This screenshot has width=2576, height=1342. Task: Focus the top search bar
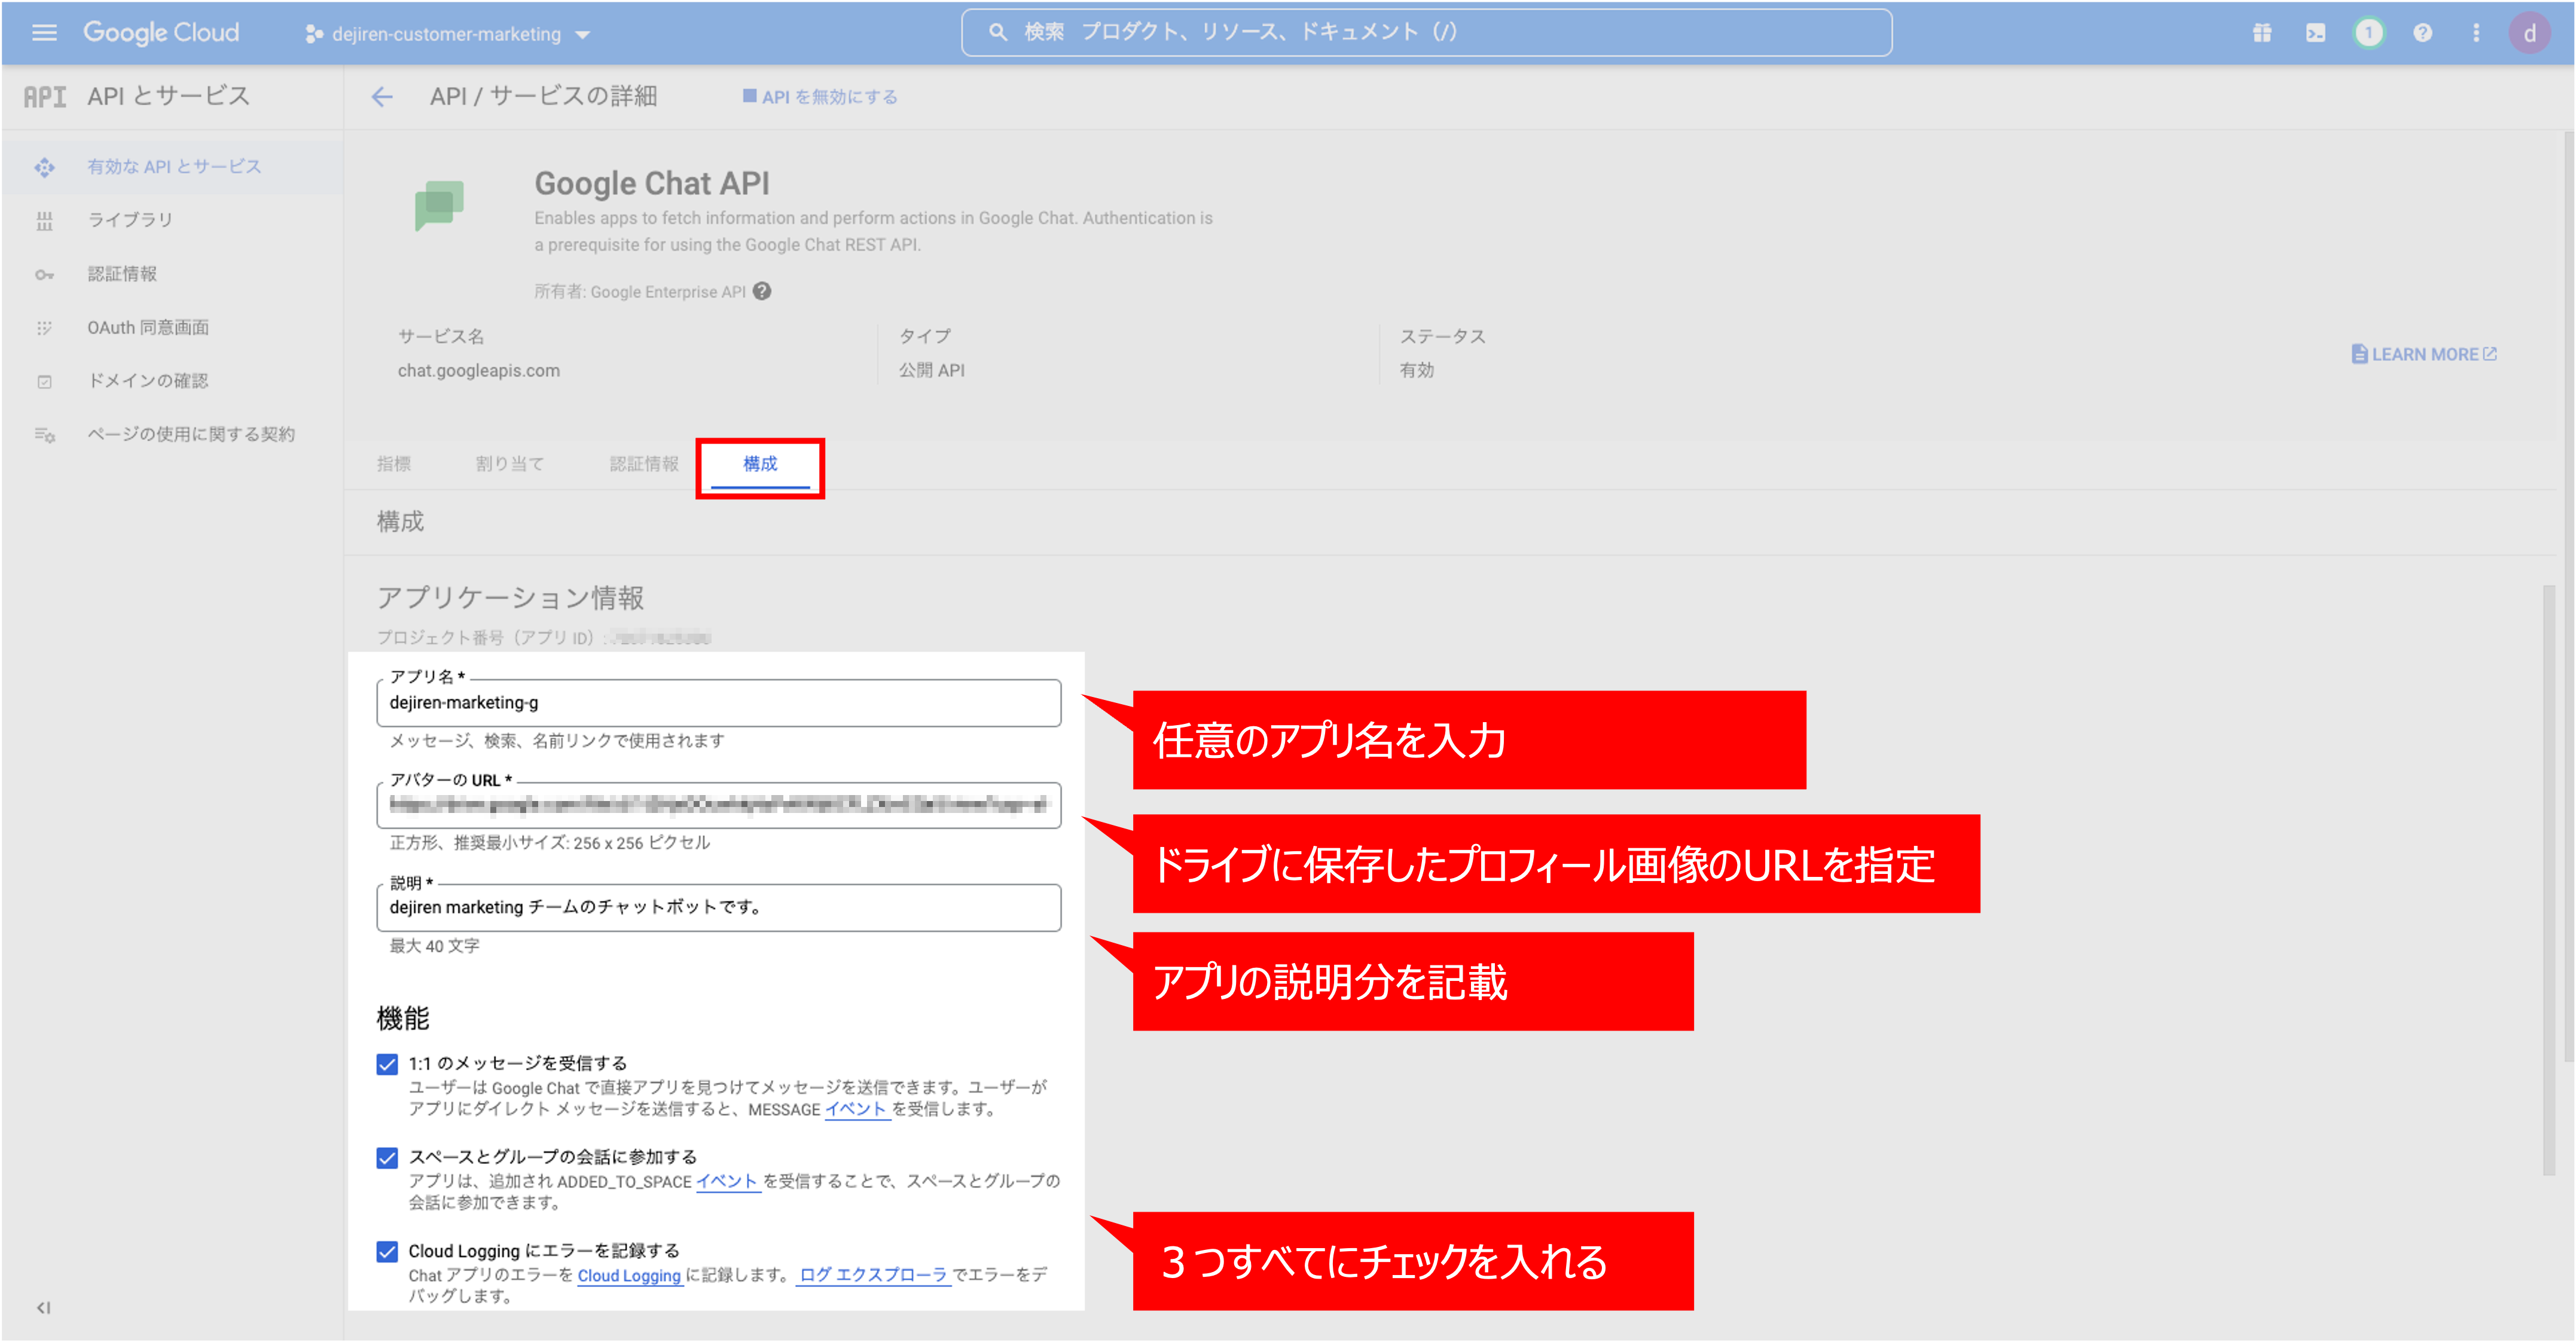point(1426,33)
